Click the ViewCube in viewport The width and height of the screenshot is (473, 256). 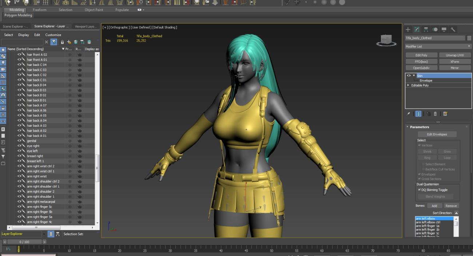386,40
